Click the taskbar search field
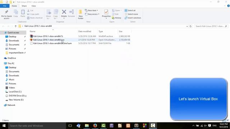This screenshot has width=230, height=129. click(37, 126)
